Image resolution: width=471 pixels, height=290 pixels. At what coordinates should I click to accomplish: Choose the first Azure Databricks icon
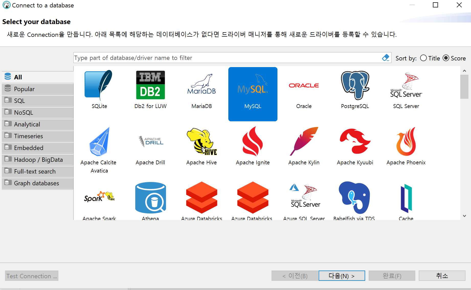click(x=201, y=198)
